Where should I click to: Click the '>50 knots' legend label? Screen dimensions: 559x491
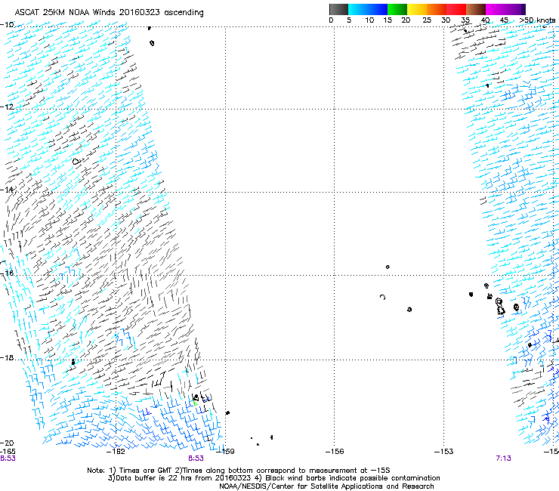tap(537, 20)
